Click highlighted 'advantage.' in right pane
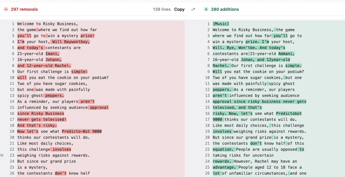345x177 pixels. [224, 167]
